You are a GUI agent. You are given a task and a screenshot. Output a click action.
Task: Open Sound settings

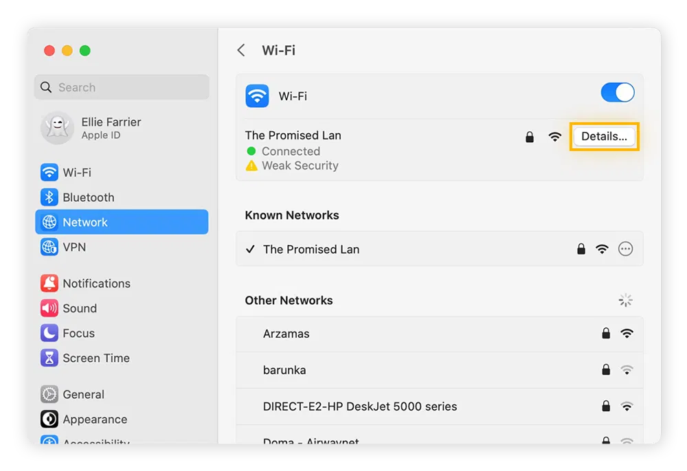pyautogui.click(x=122, y=308)
